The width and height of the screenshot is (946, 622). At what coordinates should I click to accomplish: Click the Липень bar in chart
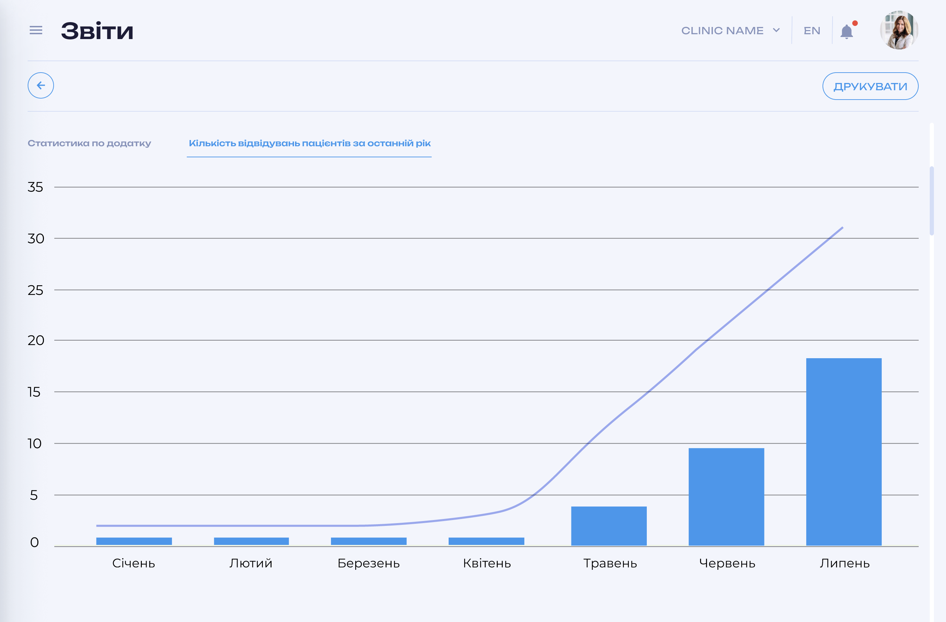click(844, 452)
